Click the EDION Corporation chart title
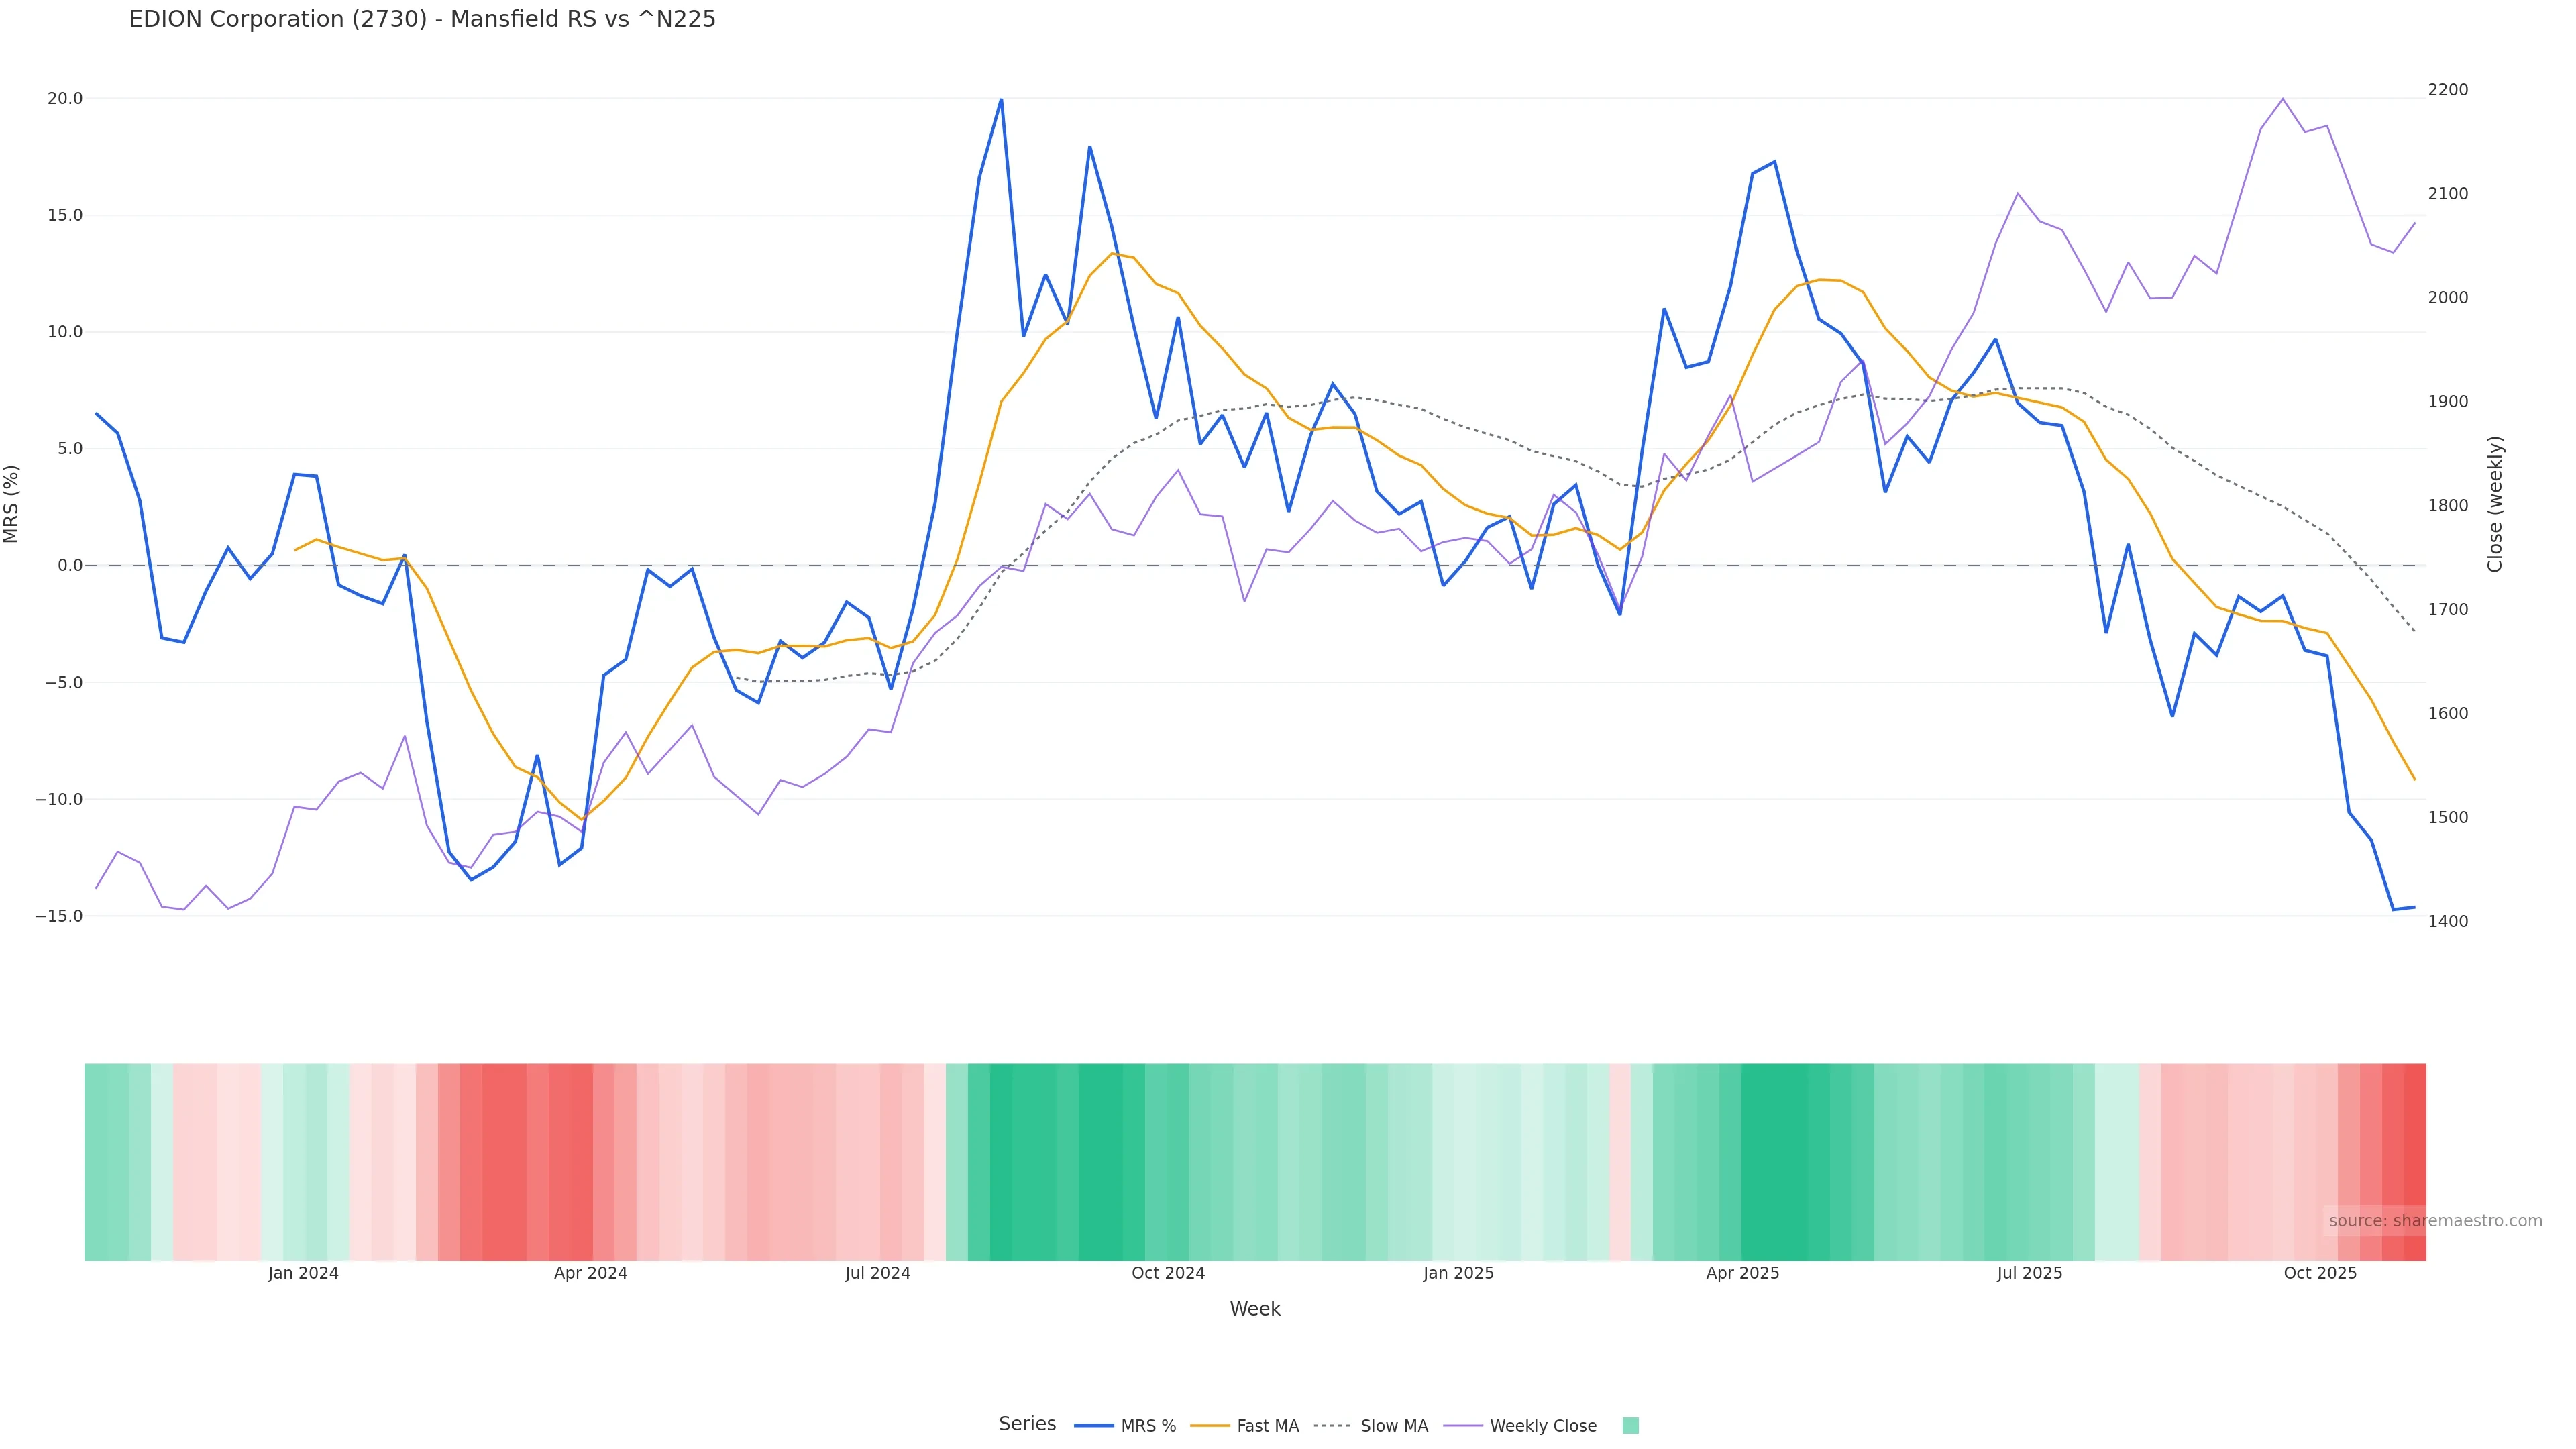The width and height of the screenshot is (2576, 1449). click(x=422, y=19)
